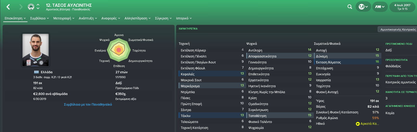The width and height of the screenshot is (417, 132).
Task: Open the Αναφορές menu
Action: [111, 18]
